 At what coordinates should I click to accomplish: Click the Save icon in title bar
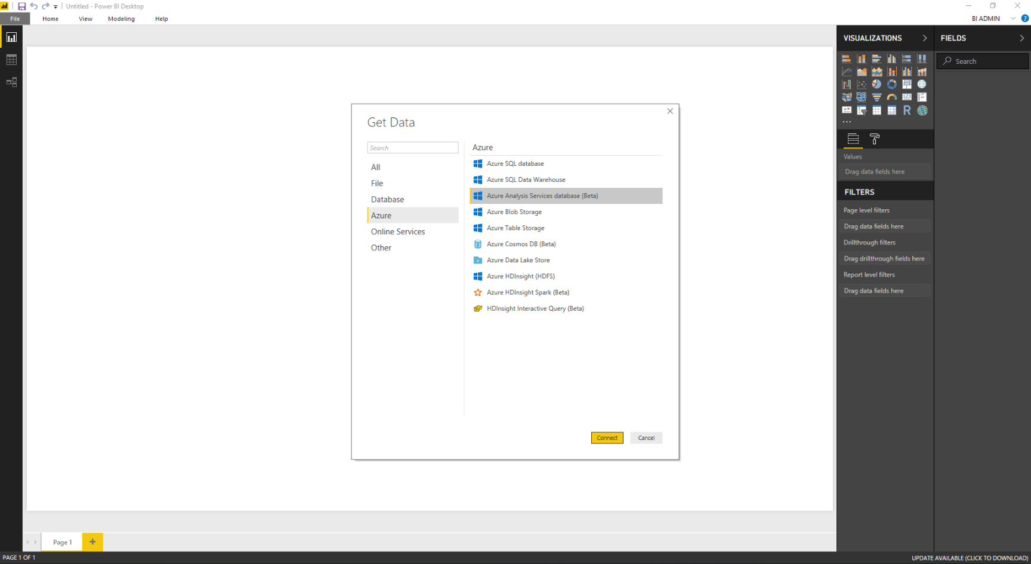[22, 6]
